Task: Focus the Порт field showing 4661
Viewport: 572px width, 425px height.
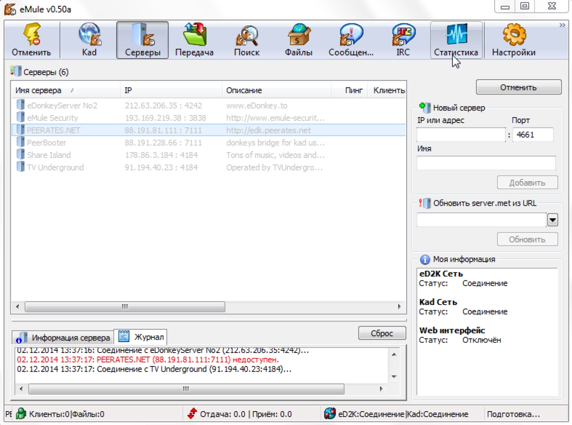Action: 533,135
